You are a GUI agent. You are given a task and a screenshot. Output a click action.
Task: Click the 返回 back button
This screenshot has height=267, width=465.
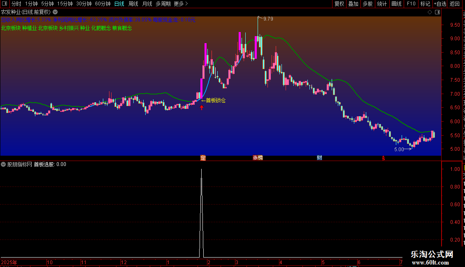455,4
